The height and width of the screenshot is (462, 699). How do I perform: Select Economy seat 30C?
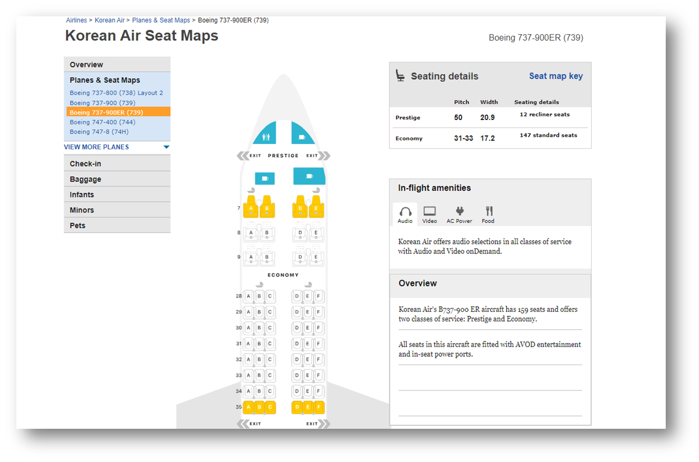click(x=270, y=328)
